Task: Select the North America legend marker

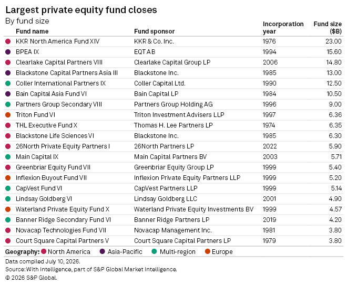Action: coord(44,251)
